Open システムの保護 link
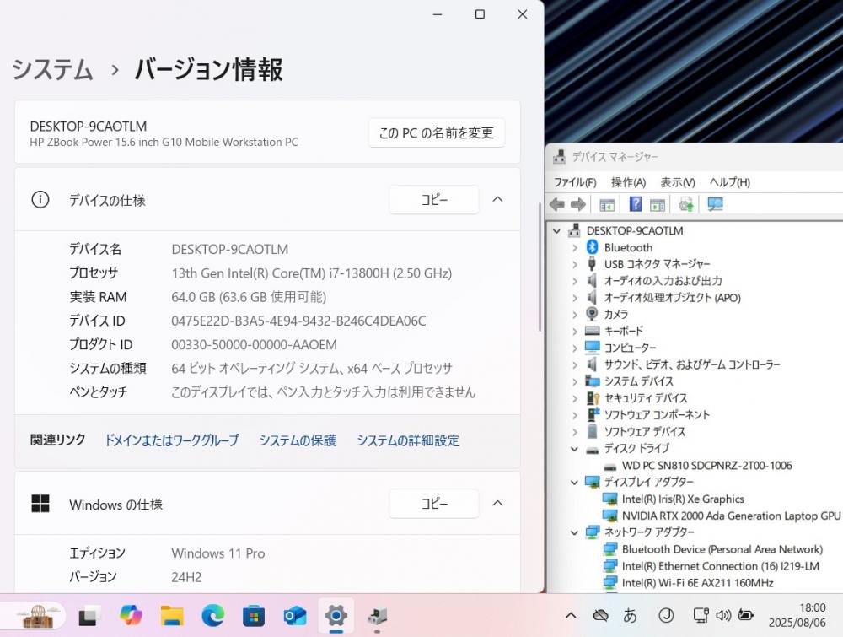Image resolution: width=843 pixels, height=637 pixels. coord(298,440)
